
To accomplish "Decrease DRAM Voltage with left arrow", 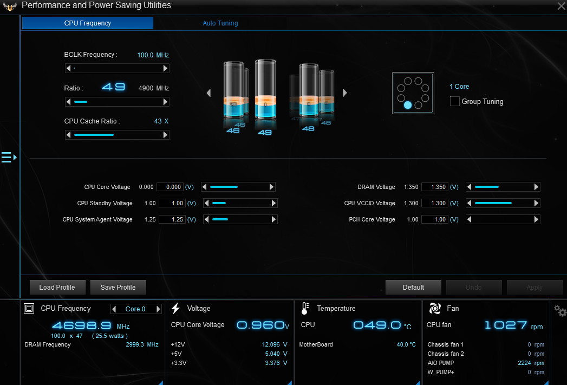I will [x=469, y=187].
